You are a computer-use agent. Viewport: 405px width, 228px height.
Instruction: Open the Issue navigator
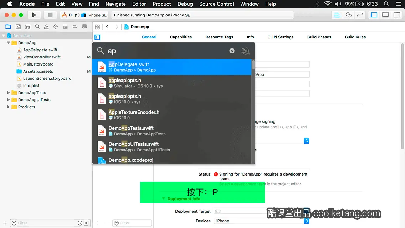click(x=46, y=27)
